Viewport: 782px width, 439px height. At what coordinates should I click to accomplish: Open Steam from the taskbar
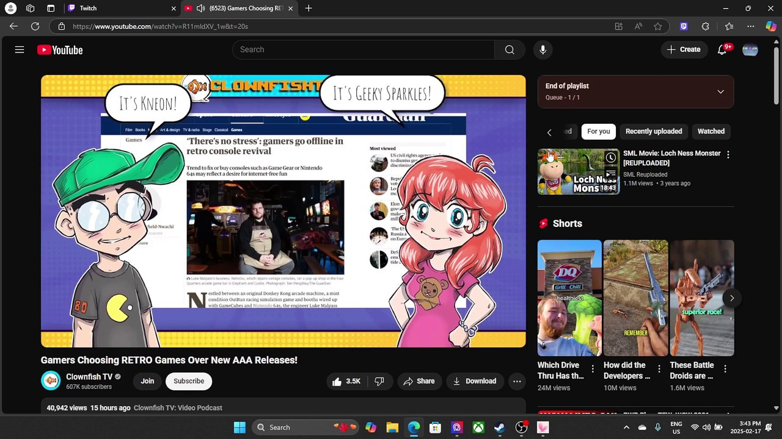pos(500,427)
